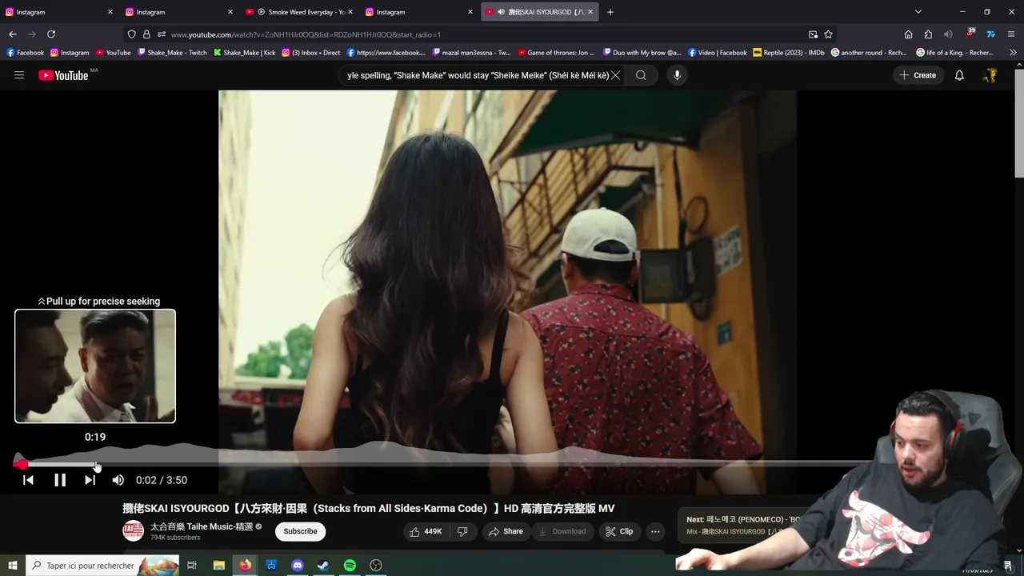
Task: List all tabs dropdown arrow
Action: 918,12
